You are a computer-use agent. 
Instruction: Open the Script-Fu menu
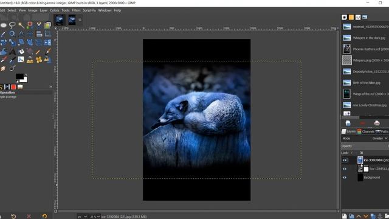tap(89, 10)
